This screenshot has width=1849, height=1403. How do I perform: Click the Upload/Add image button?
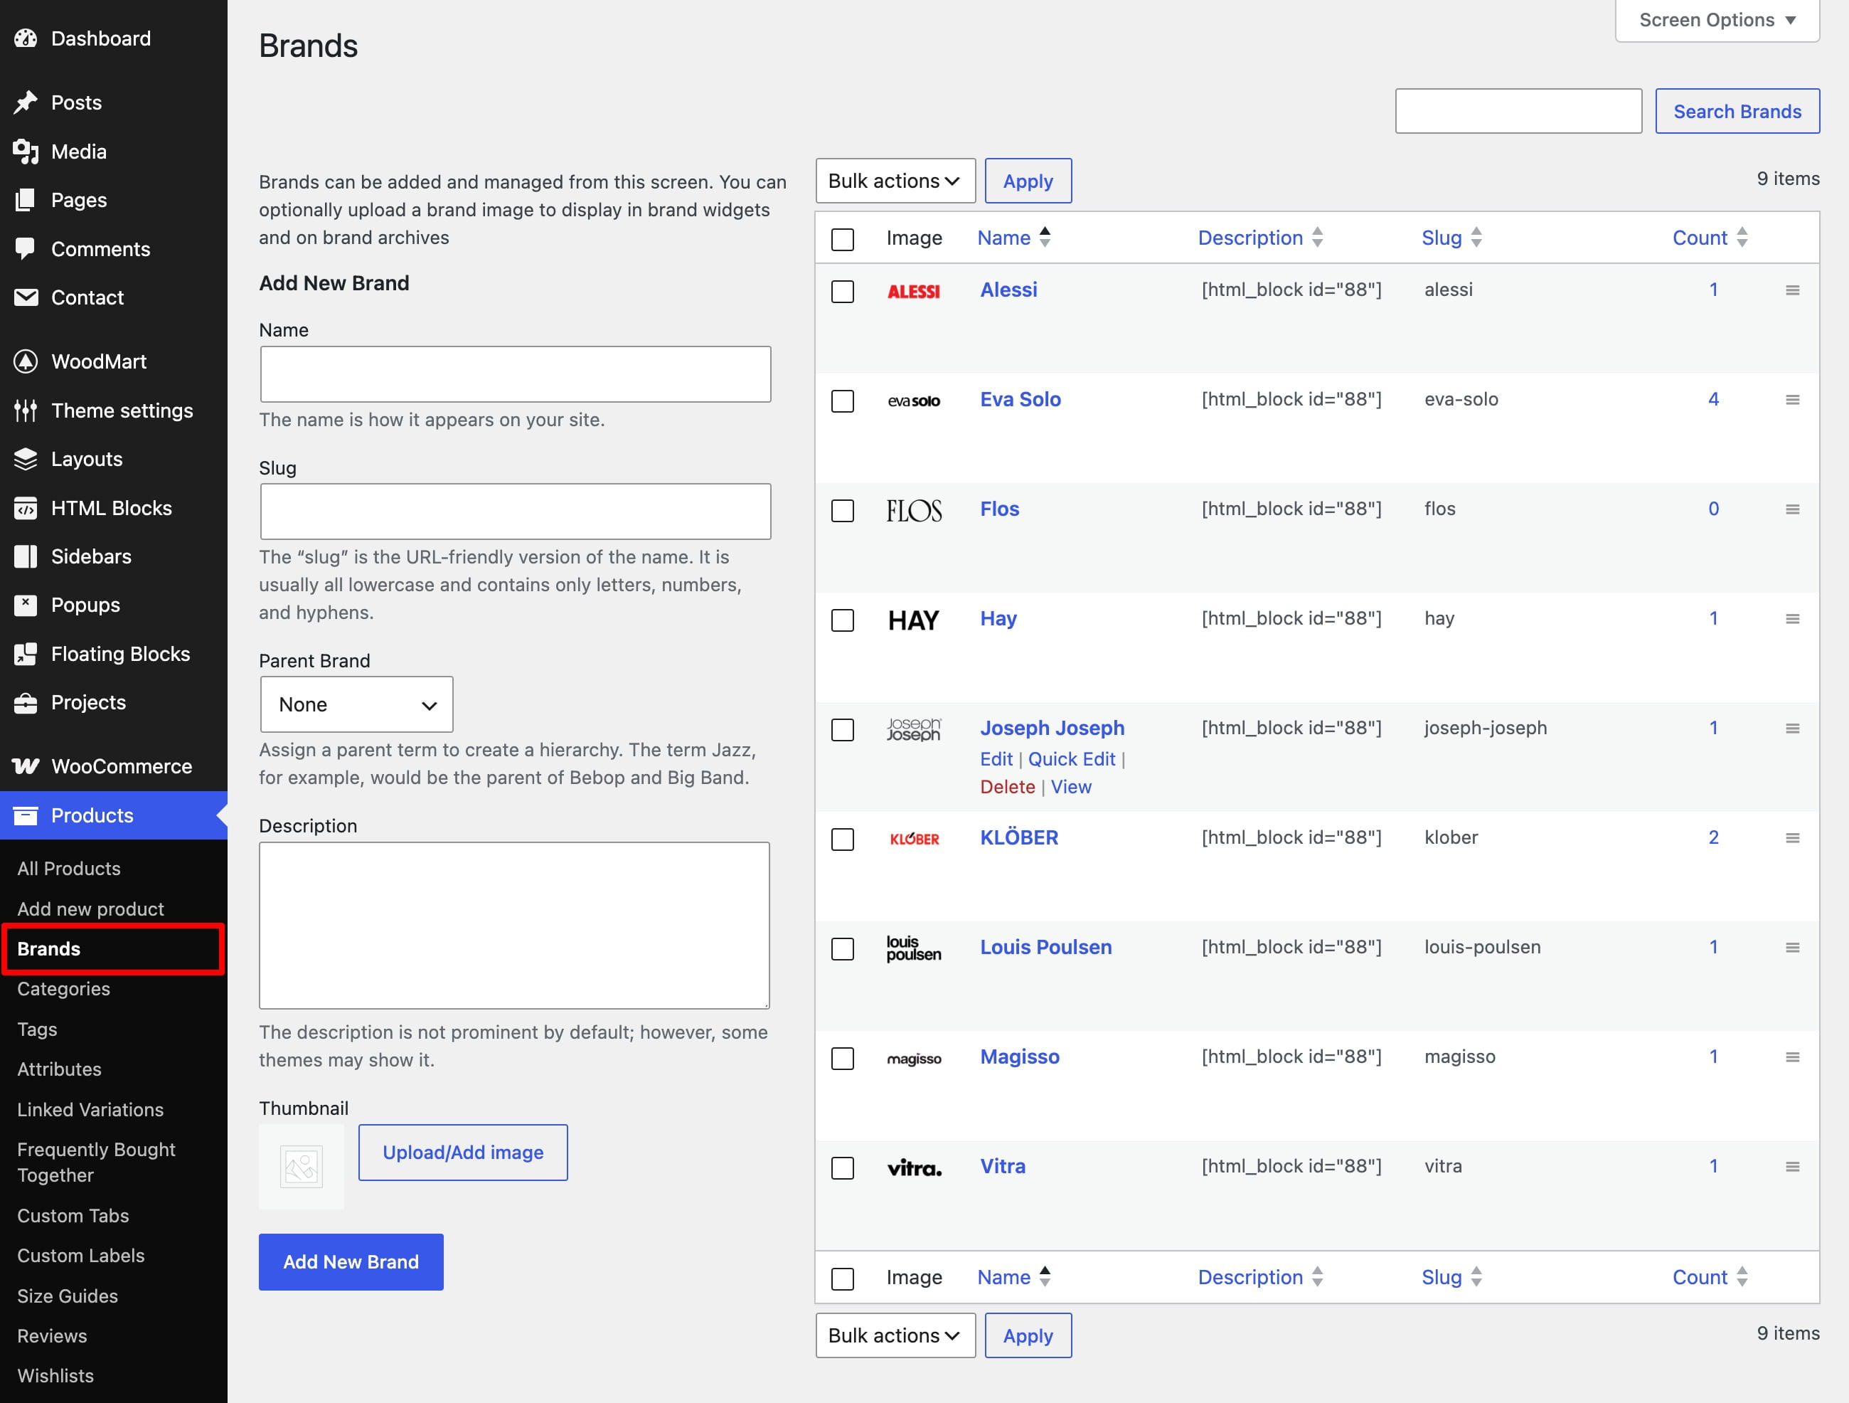(x=462, y=1152)
